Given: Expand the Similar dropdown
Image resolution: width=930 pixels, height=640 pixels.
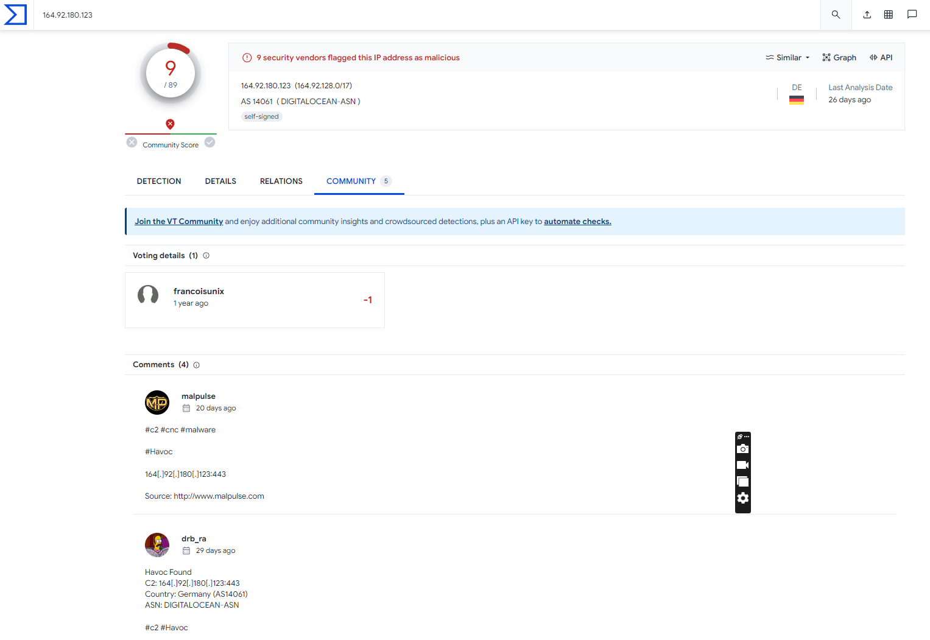Looking at the screenshot, I should point(787,57).
